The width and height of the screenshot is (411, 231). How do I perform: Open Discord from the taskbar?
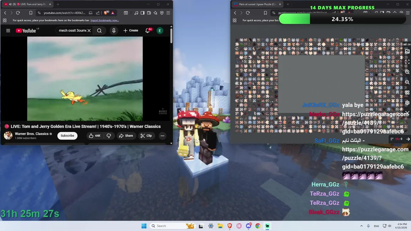249,226
